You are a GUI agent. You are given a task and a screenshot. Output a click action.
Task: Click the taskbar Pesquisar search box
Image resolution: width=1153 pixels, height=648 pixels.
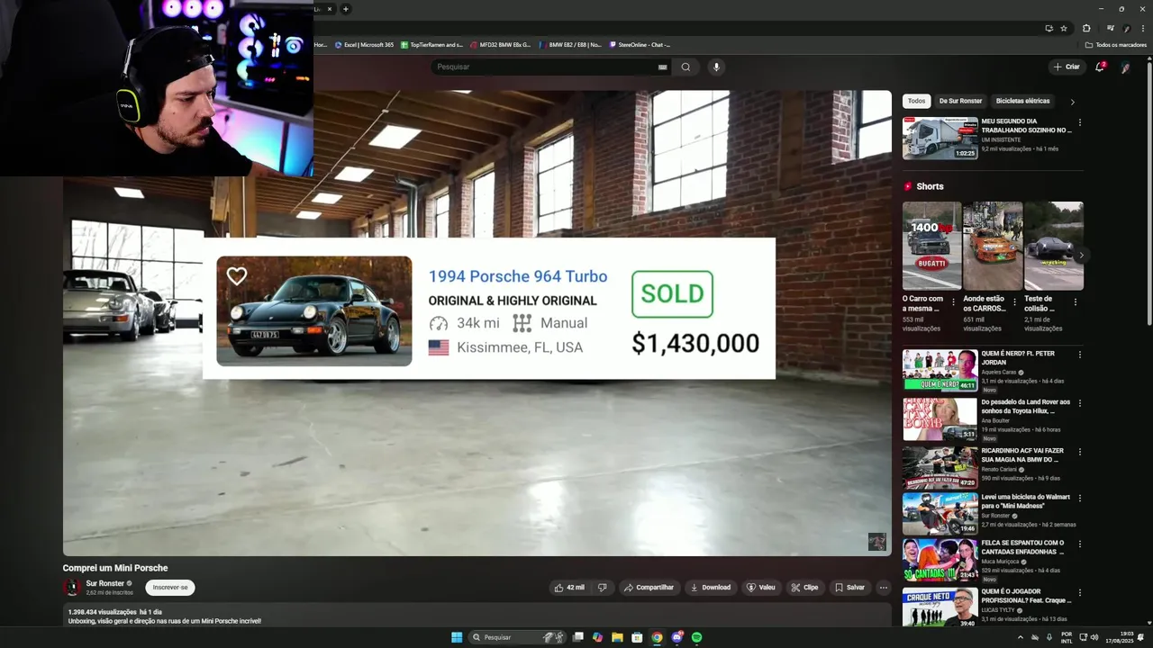(518, 637)
